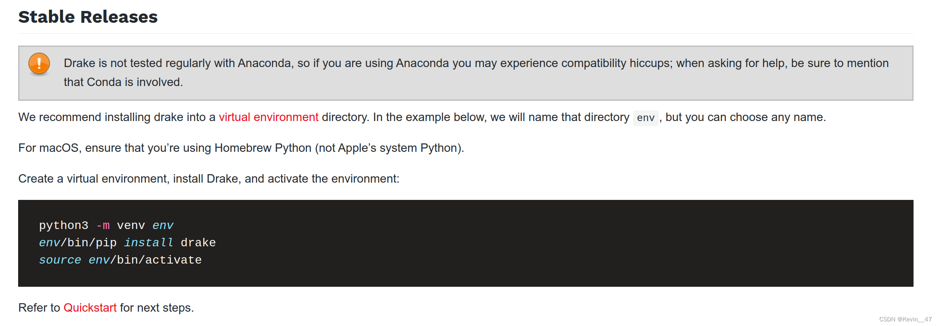
Task: Click the -m flag in code block
Action: coord(103,226)
